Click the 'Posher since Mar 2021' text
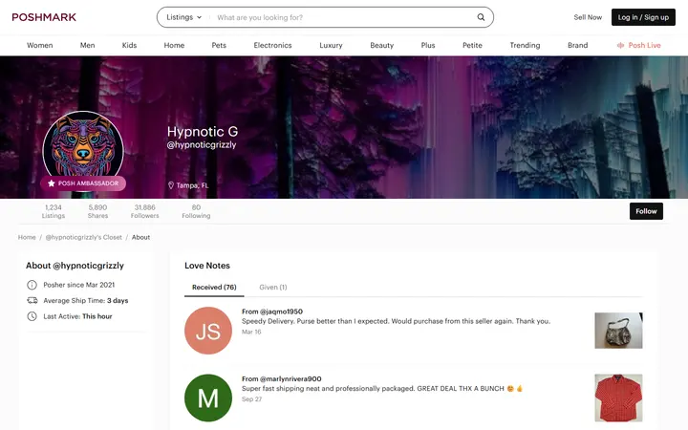 [x=79, y=285]
